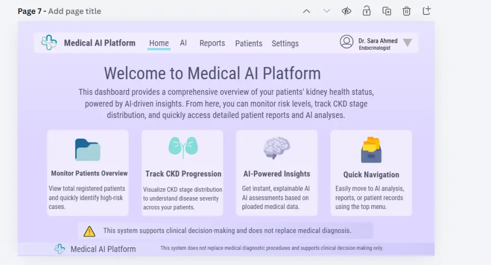This screenshot has width=491, height=265.
Task: Select the 'AI-Powered Insights' heading
Action: (276, 174)
